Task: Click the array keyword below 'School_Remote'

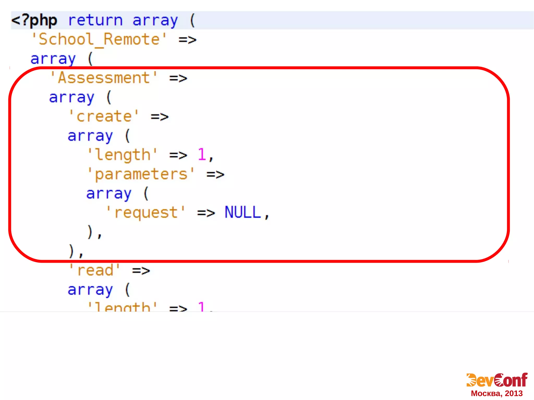Action: [53, 59]
